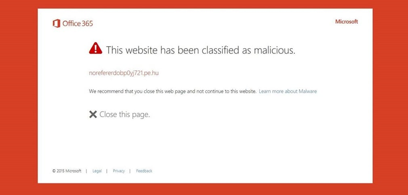Image resolution: width=408 pixels, height=195 pixels.
Task: Click the copyright symbol in the footer
Action: (54, 171)
